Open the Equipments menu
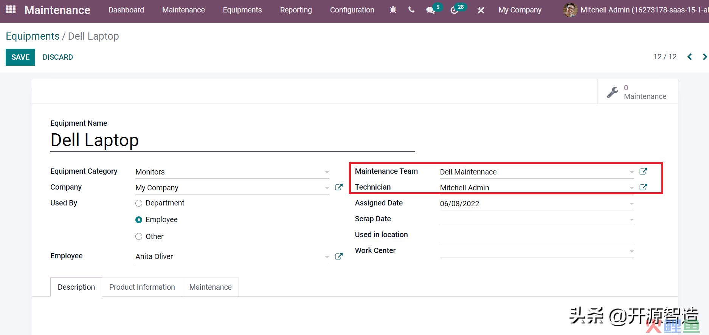709x335 pixels. [242, 10]
